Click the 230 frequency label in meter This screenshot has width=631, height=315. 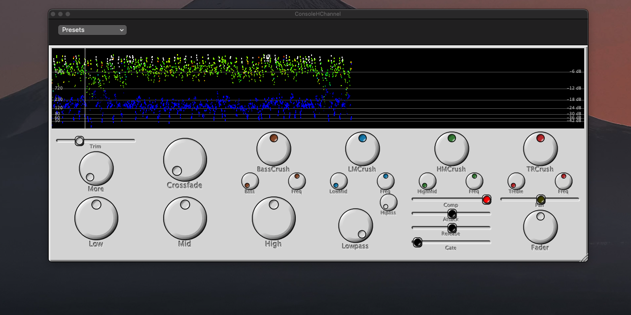point(59,99)
